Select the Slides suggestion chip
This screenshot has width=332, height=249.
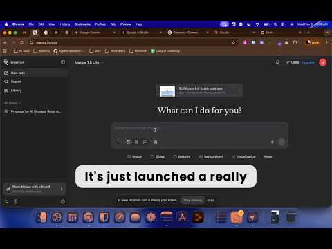click(158, 157)
